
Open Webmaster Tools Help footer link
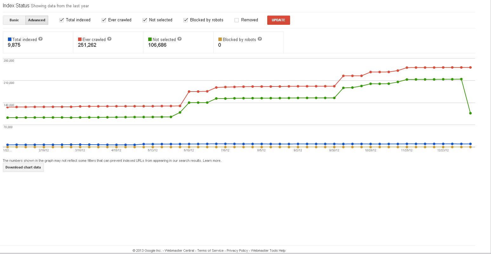click(268, 251)
